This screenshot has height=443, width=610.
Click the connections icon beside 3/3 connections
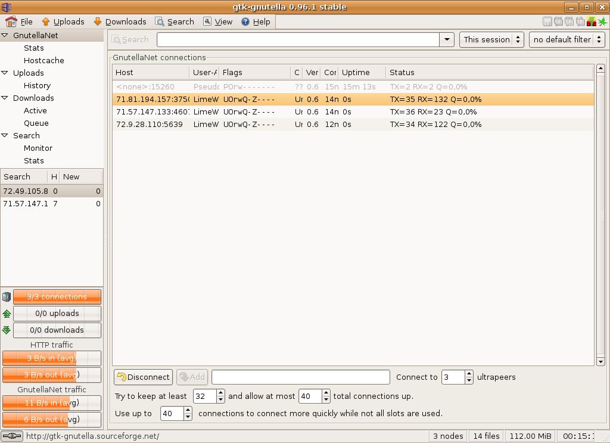(7, 297)
